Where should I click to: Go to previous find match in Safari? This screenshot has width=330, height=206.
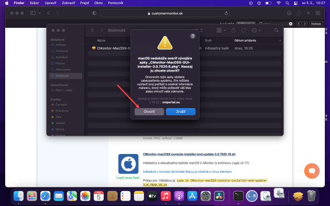click(299, 24)
